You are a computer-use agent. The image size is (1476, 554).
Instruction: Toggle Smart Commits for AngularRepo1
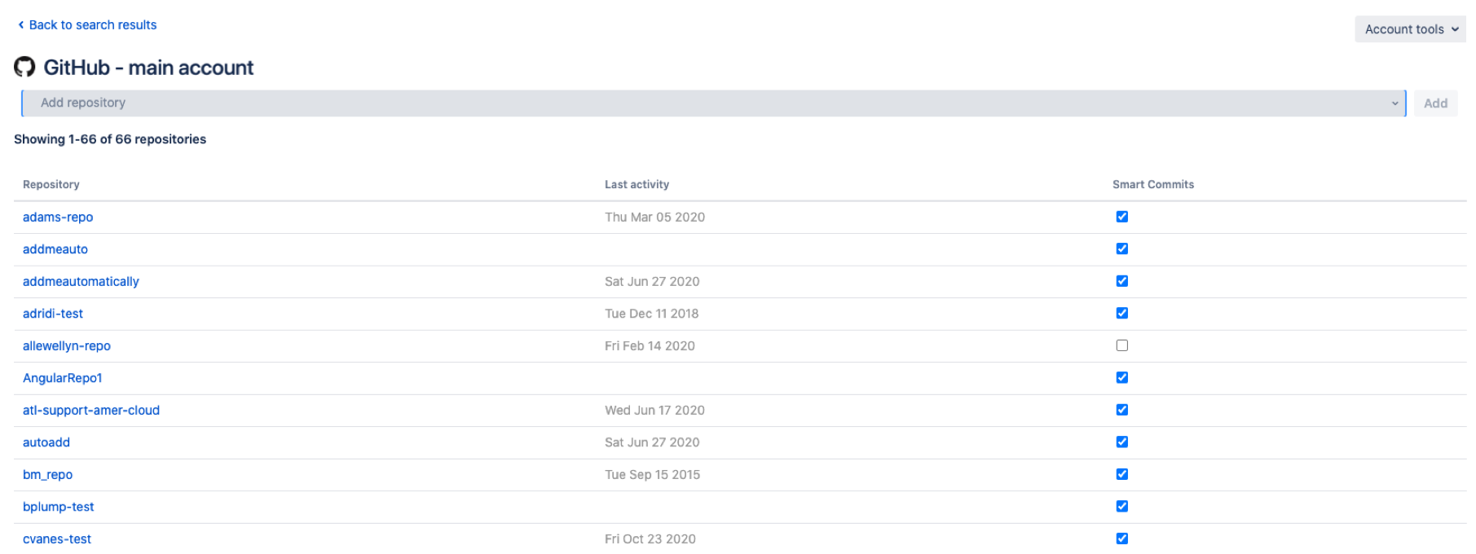point(1122,377)
